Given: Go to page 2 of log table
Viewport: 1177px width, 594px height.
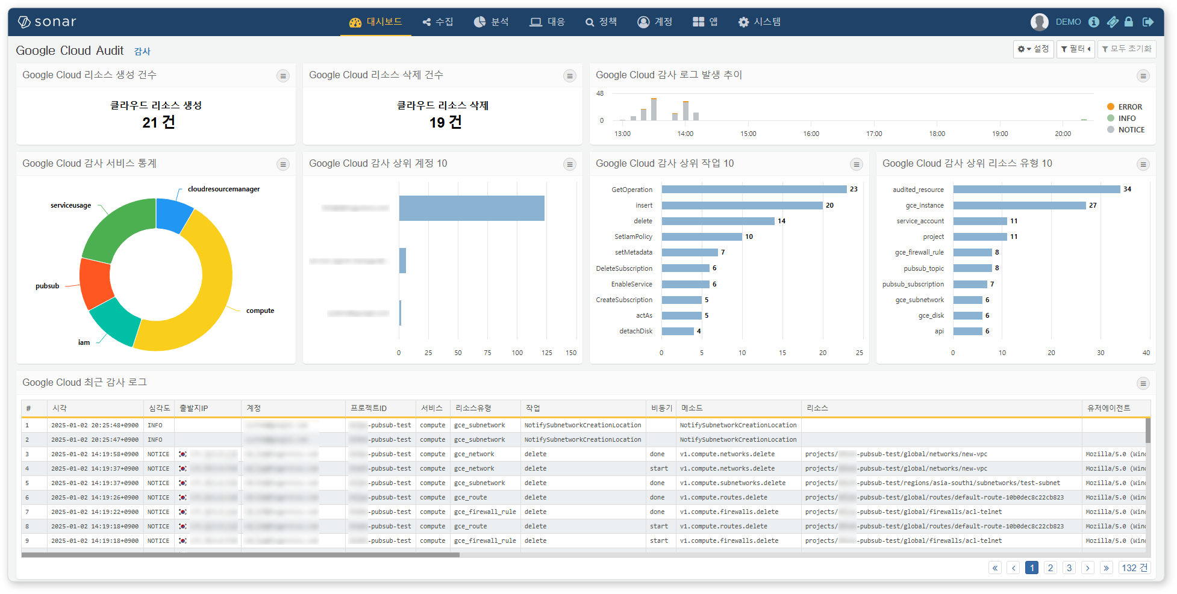Looking at the screenshot, I should (x=1051, y=568).
